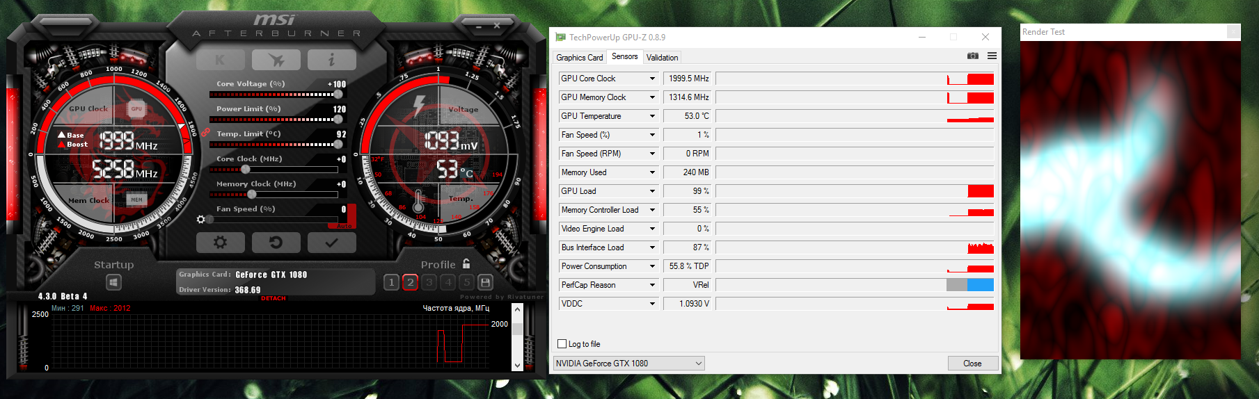Click the GPU-Z title bar app icon
The width and height of the screenshot is (1259, 399).
(560, 37)
